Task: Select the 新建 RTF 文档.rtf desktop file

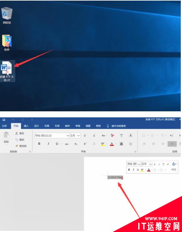Action: [x=7, y=71]
